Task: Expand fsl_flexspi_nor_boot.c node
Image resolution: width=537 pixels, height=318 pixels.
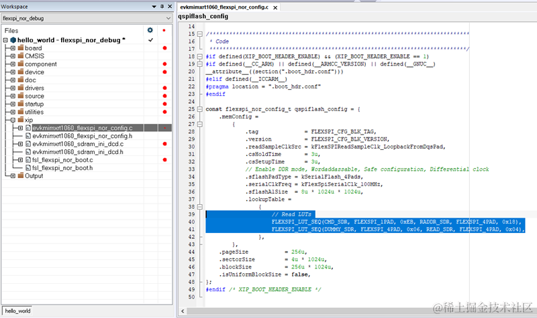Action: pos(20,160)
